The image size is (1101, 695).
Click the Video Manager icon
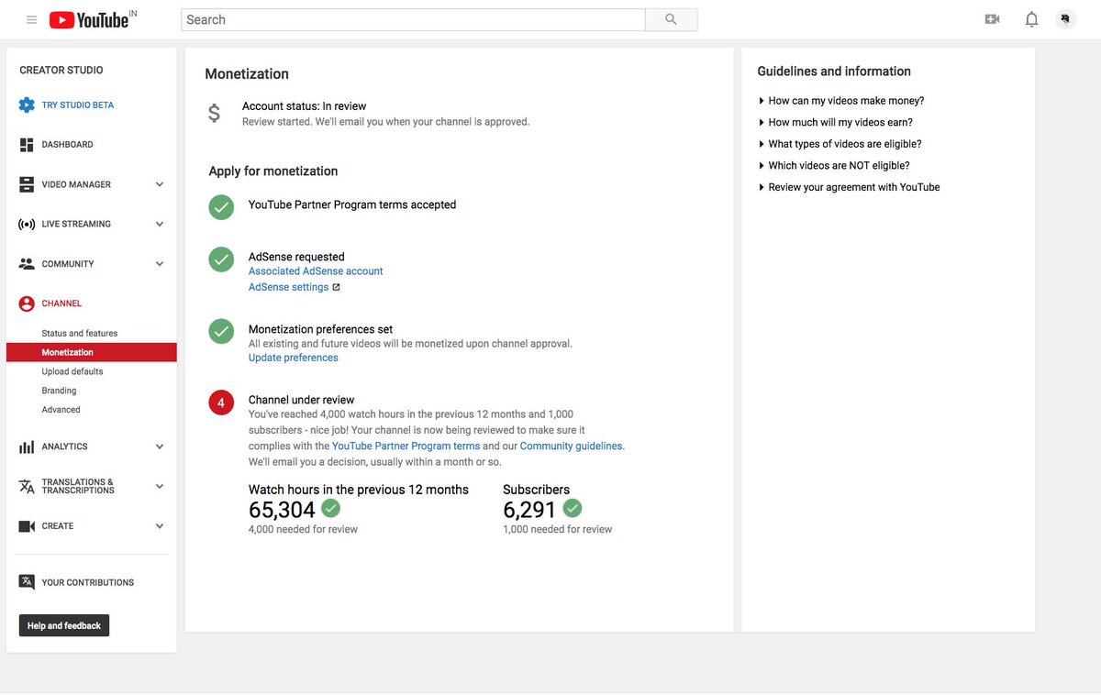coord(27,184)
